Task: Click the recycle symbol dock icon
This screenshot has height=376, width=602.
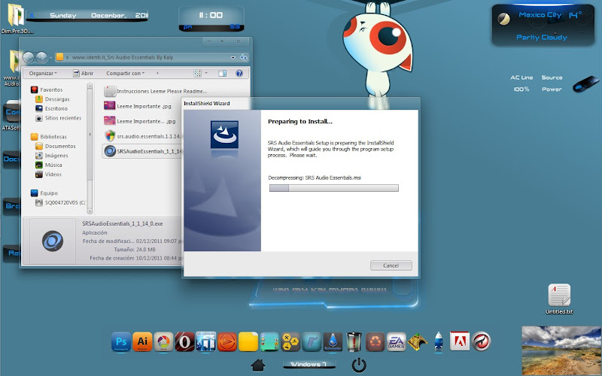Action: coord(375,341)
